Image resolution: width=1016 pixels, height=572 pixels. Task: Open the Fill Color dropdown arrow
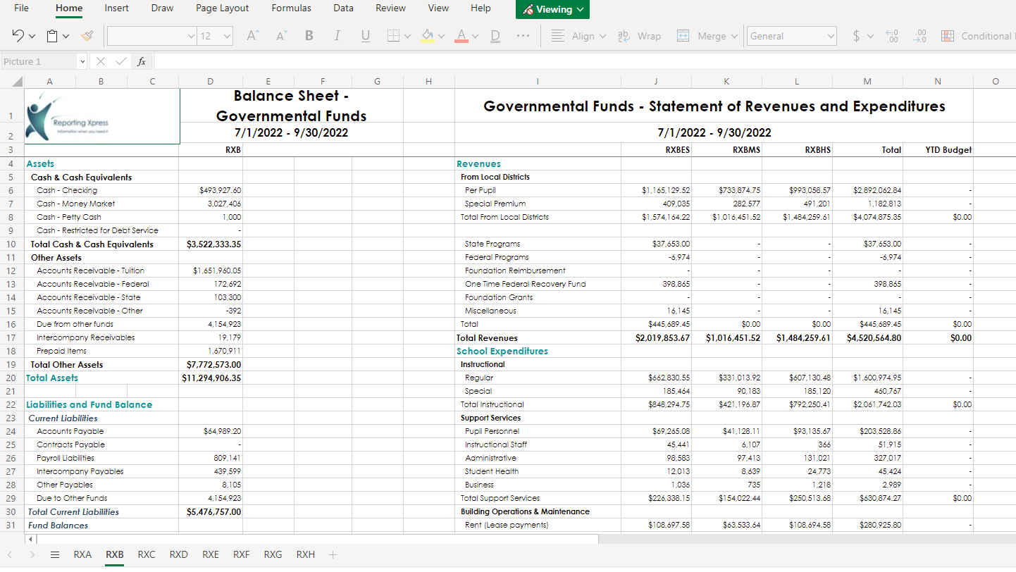tap(442, 35)
